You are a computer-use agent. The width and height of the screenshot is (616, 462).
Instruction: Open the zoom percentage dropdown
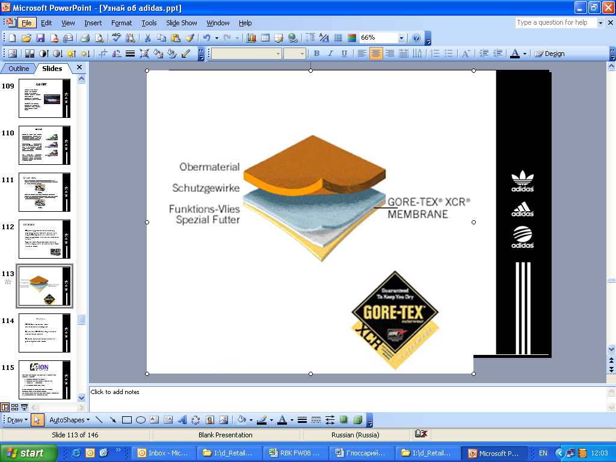[401, 38]
